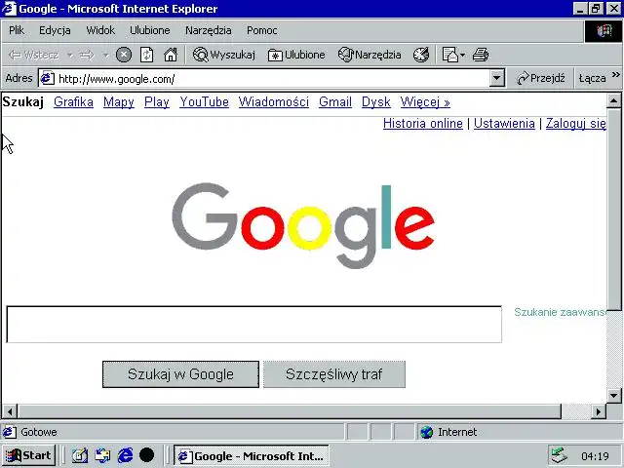Viewport: 624px width, 468px height.
Task: Open the Ulubione favorites toolbar button
Action: (x=296, y=55)
